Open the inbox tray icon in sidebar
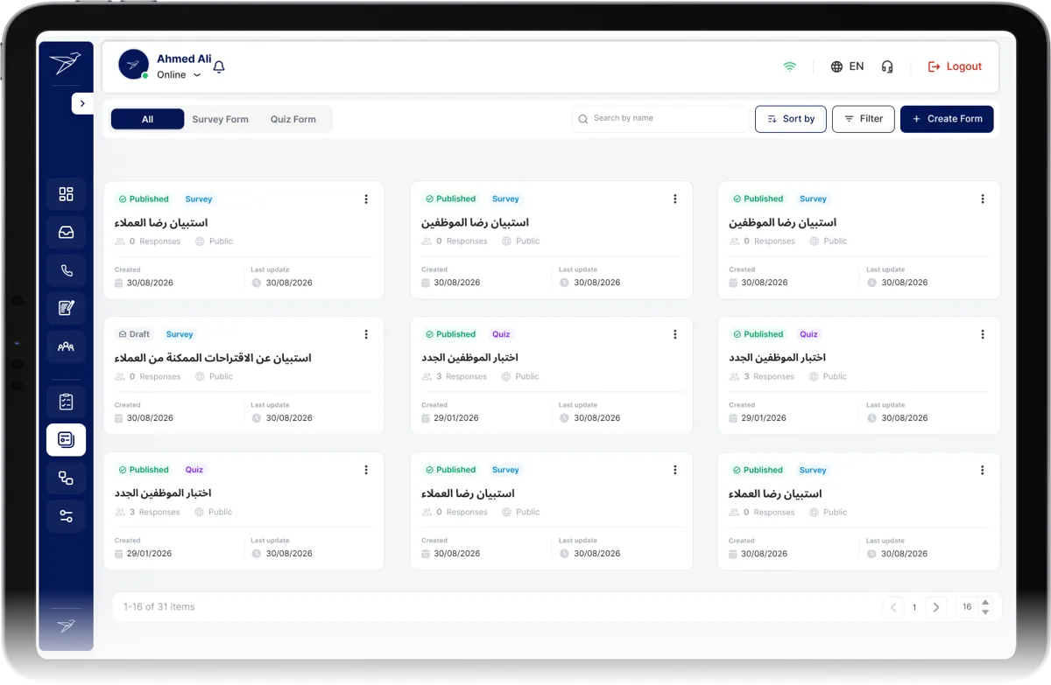Image resolution: width=1051 pixels, height=685 pixels. [x=66, y=233]
